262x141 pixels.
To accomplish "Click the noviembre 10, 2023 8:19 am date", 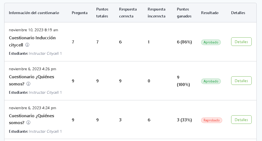I will tap(33, 30).
